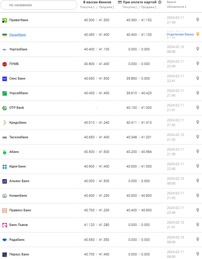202x259 pixels.
Task: Click the Абанк green apple logo
Action: (4, 152)
